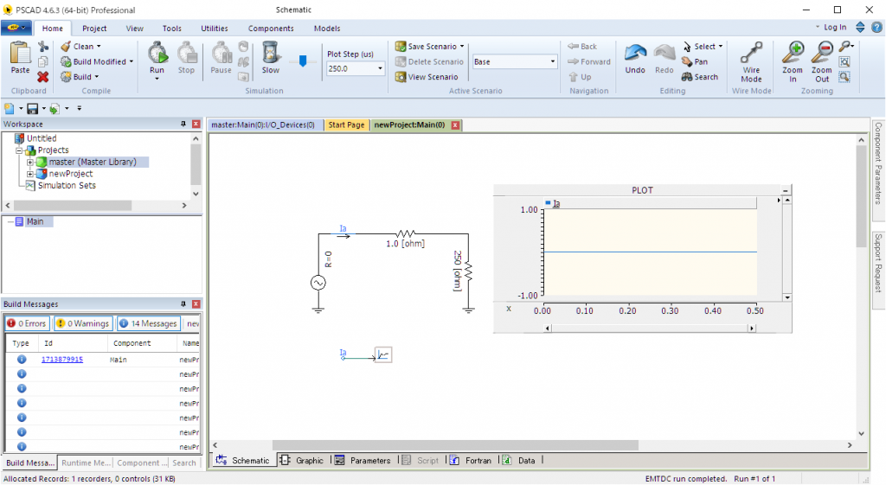Open the Base scenario combo box
Screen dimensions: 886x485
(x=514, y=61)
